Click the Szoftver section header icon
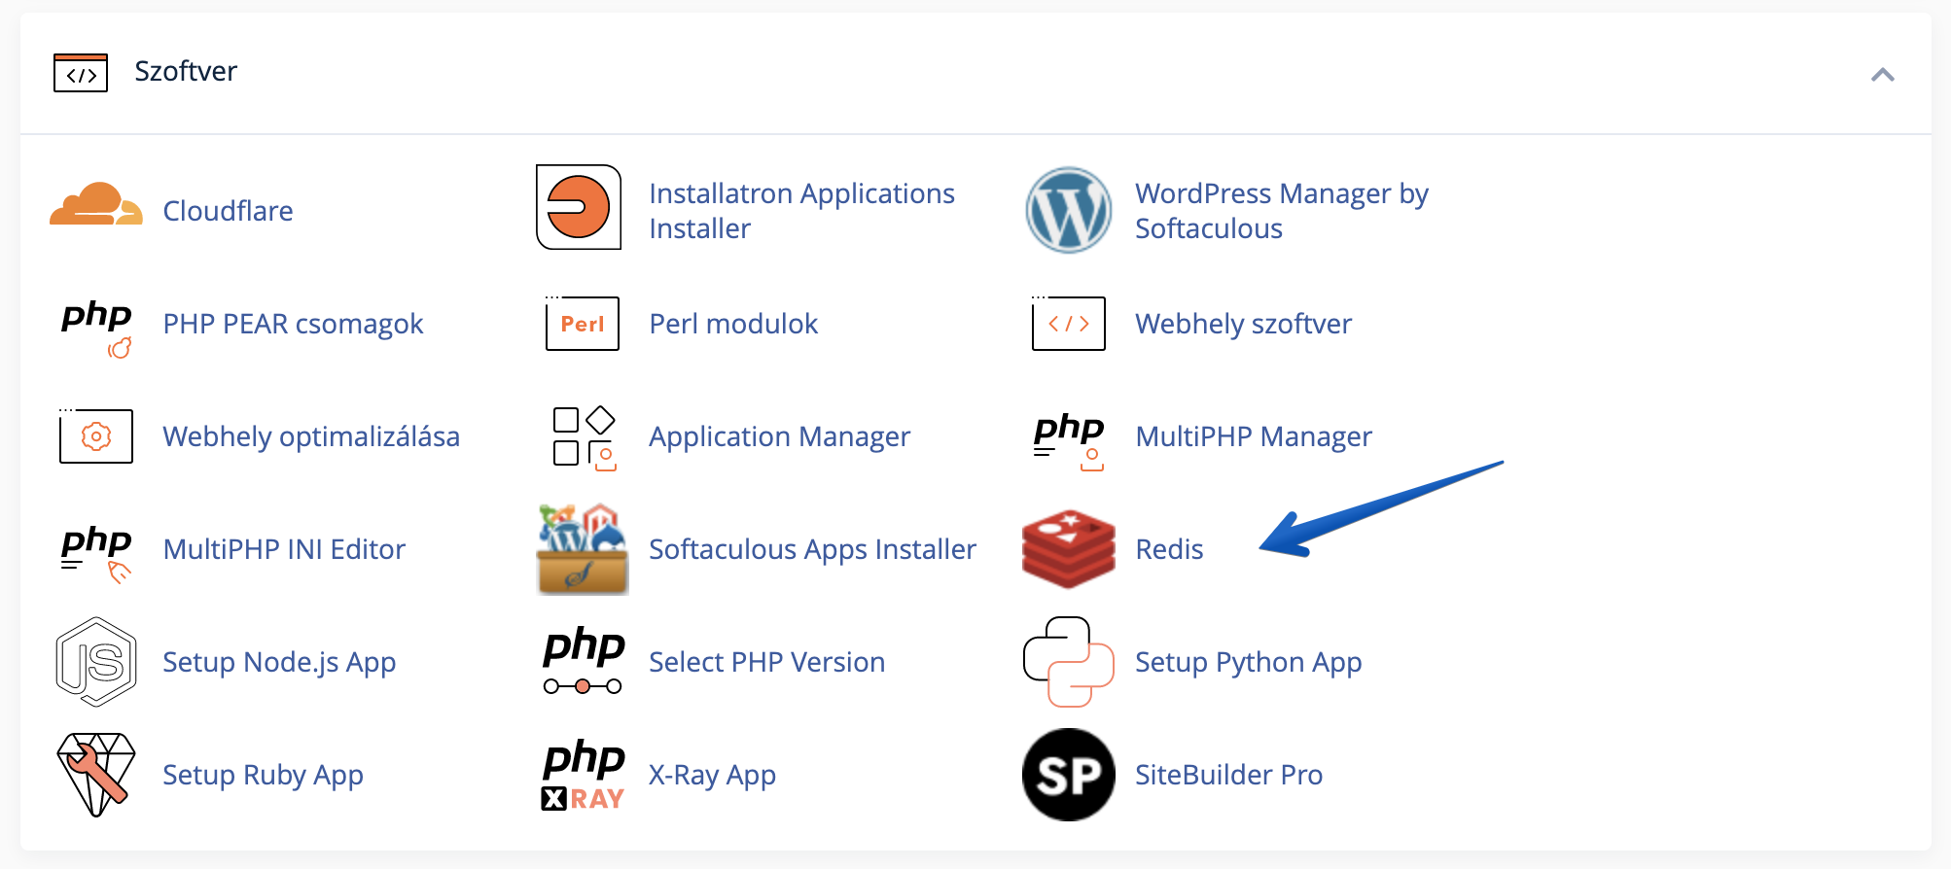The width and height of the screenshot is (1951, 869). tap(81, 73)
